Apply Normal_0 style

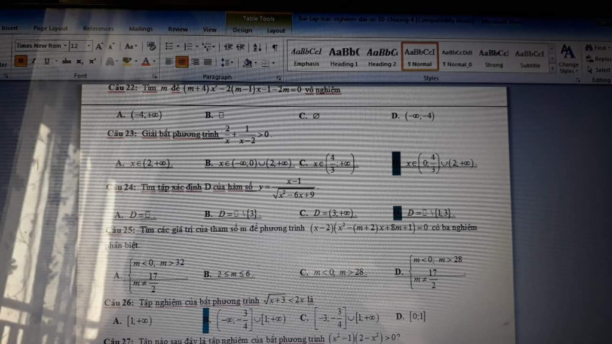(x=457, y=58)
